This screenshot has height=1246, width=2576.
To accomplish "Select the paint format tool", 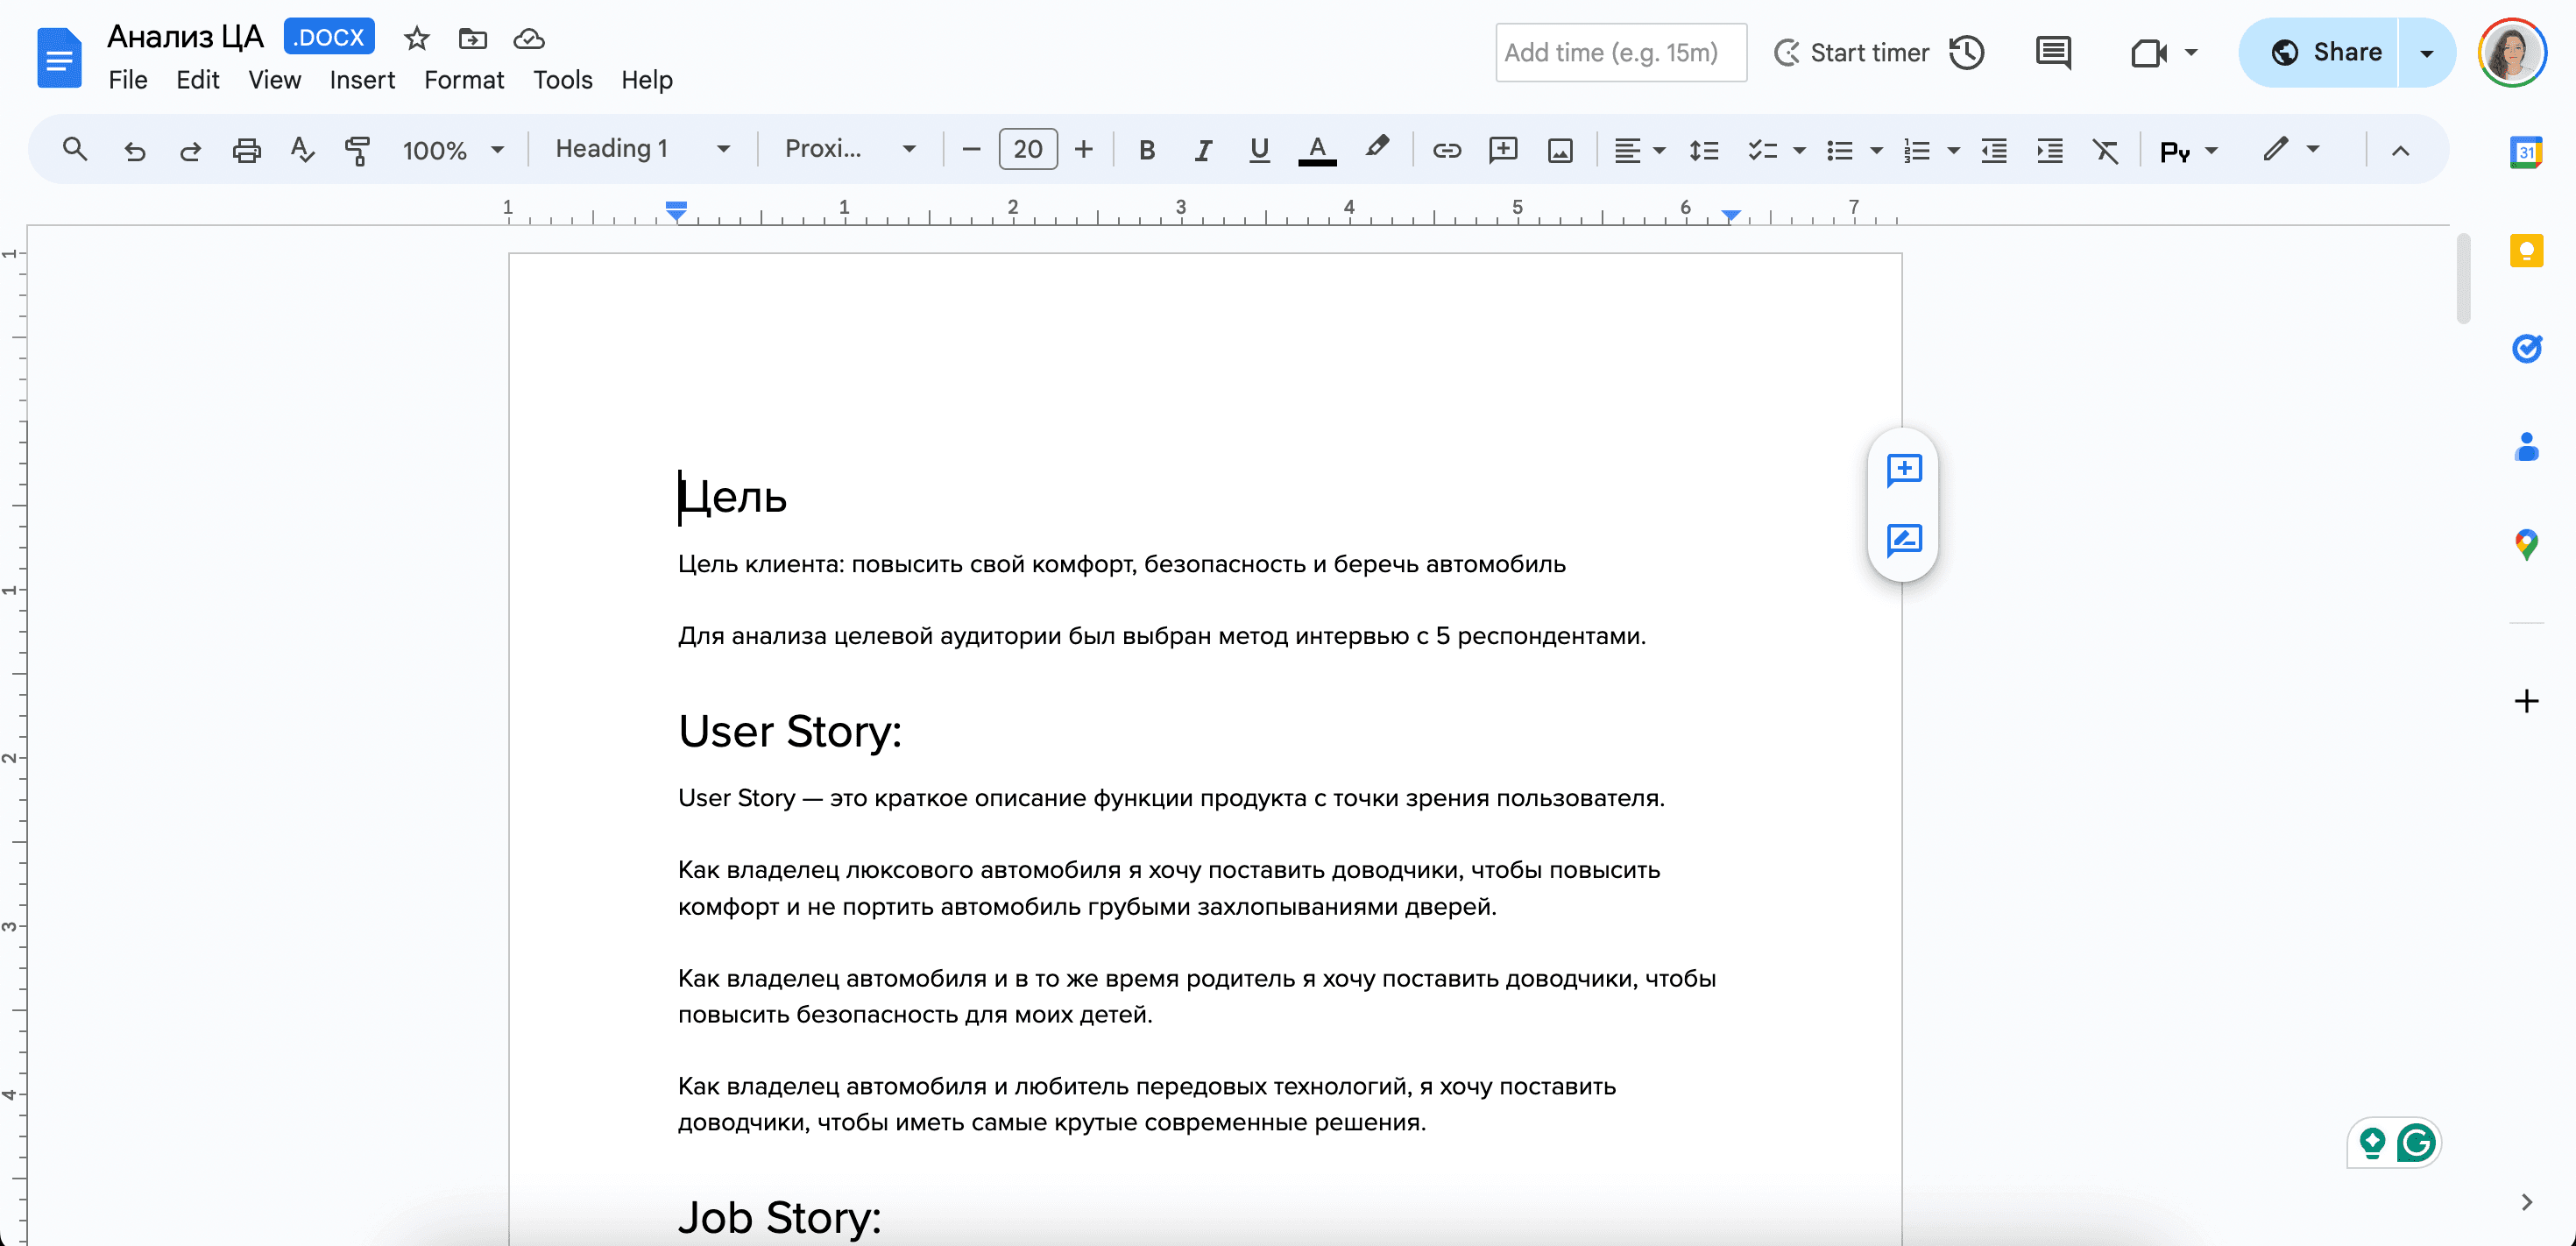I will 357,150.
